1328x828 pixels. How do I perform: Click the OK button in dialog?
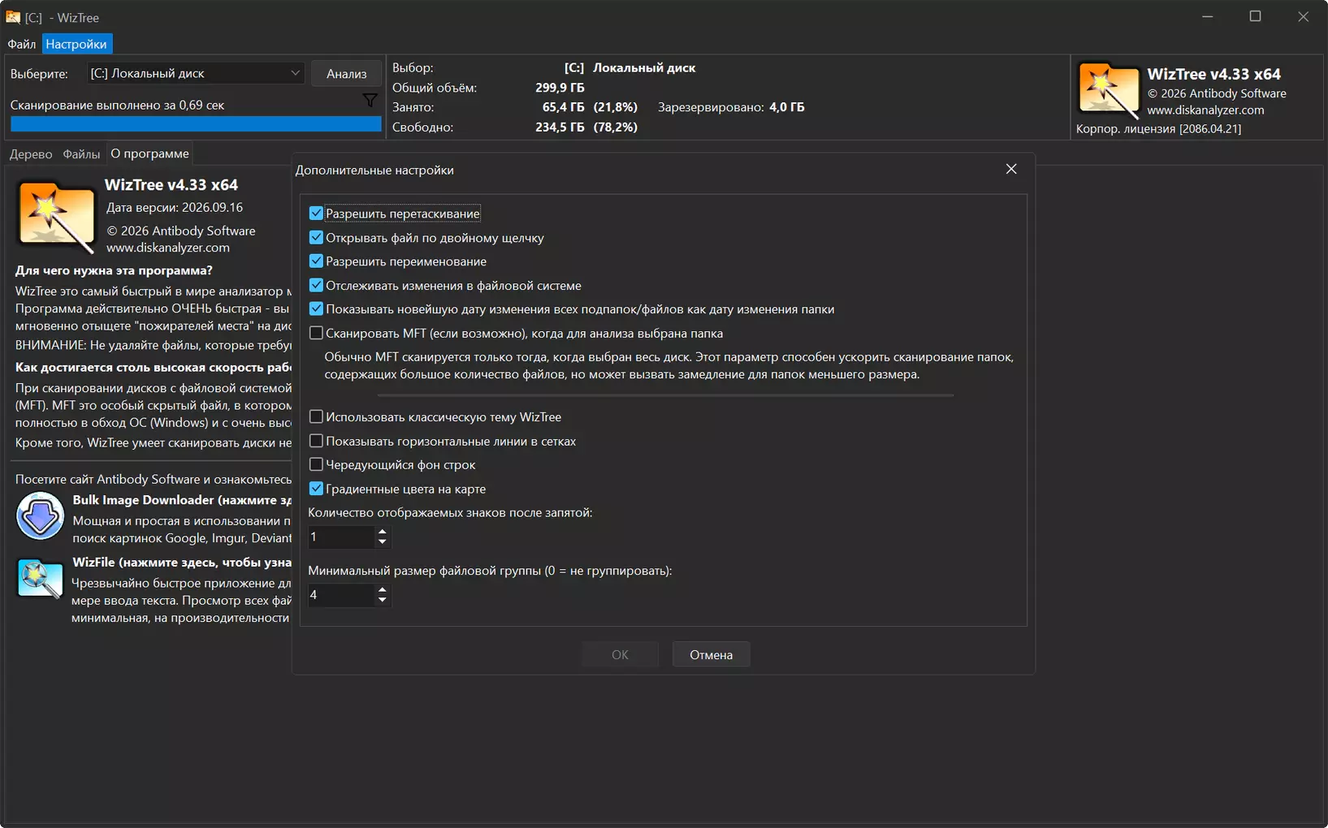[620, 654]
